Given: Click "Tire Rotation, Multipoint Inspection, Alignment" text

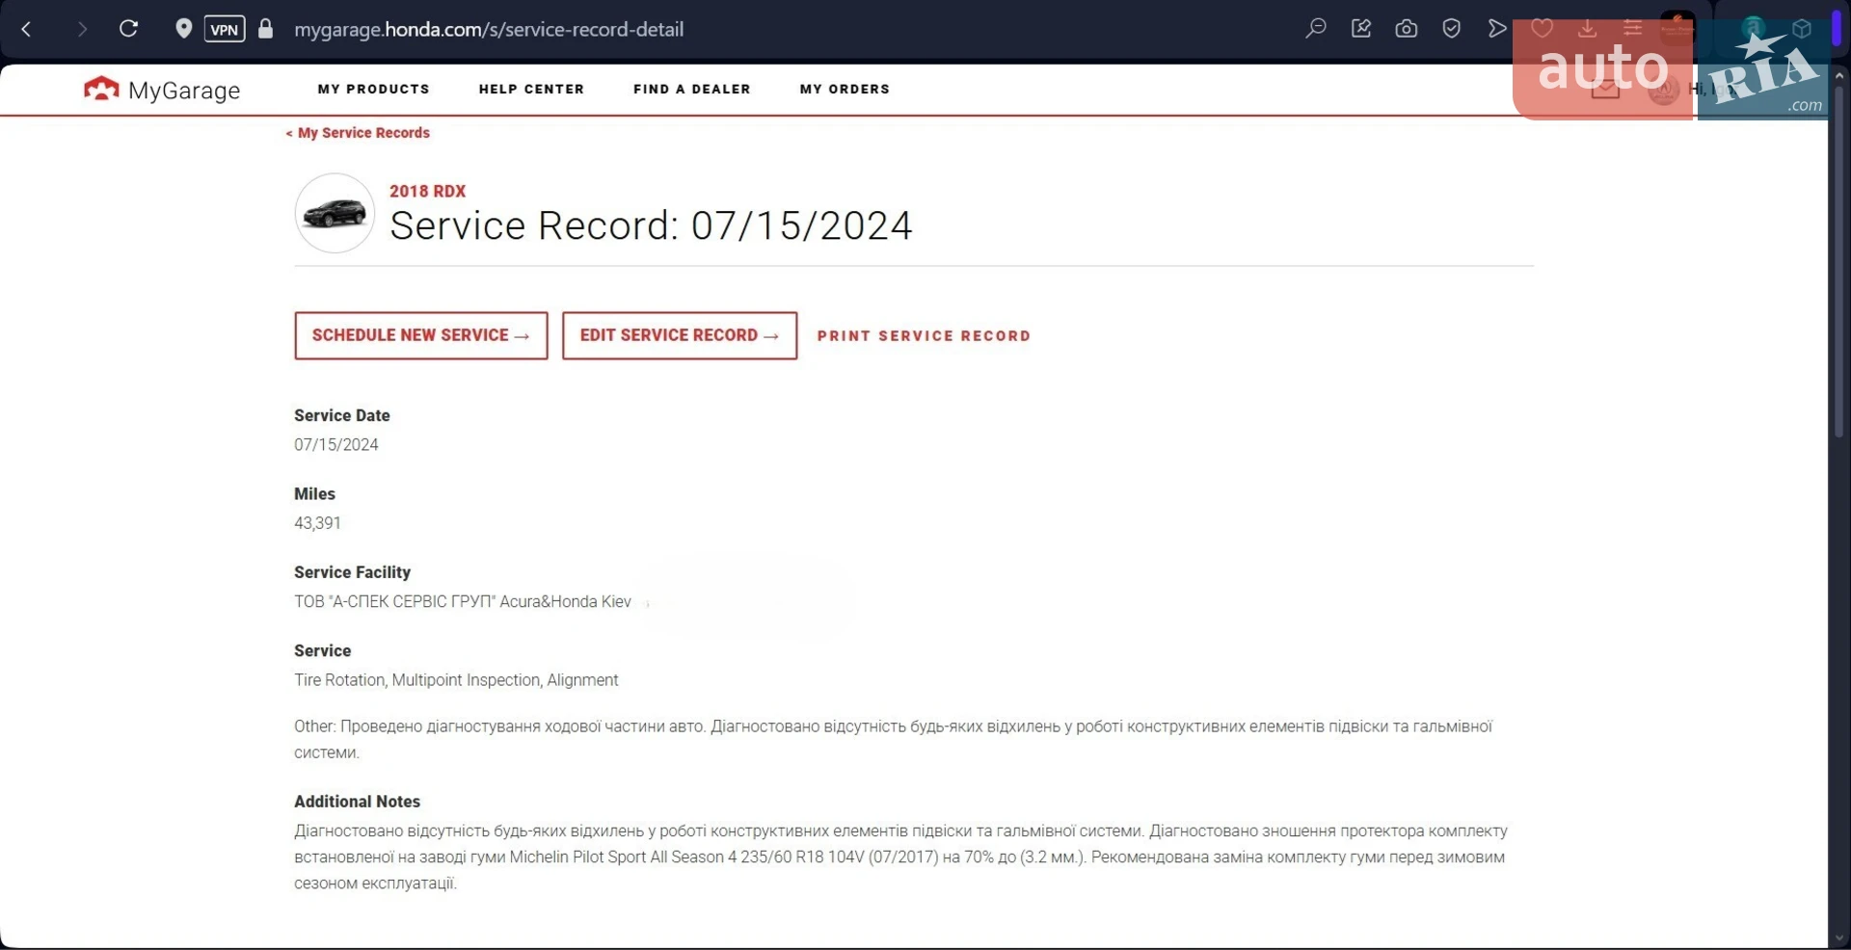Looking at the screenshot, I should pos(456,680).
